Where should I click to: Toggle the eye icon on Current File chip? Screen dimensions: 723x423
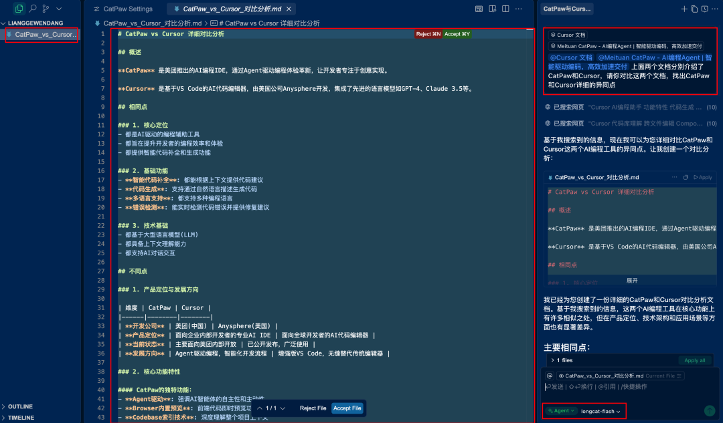(x=562, y=376)
